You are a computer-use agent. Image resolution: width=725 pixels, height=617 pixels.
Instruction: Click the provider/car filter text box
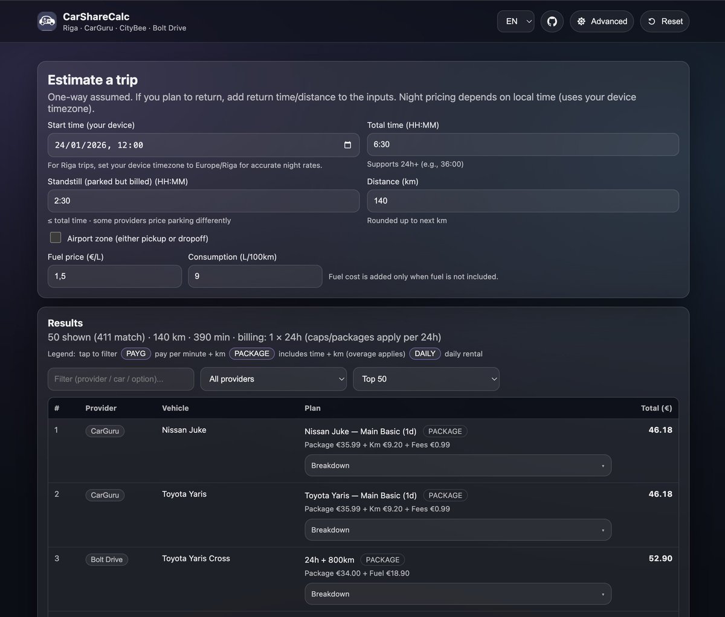click(121, 379)
